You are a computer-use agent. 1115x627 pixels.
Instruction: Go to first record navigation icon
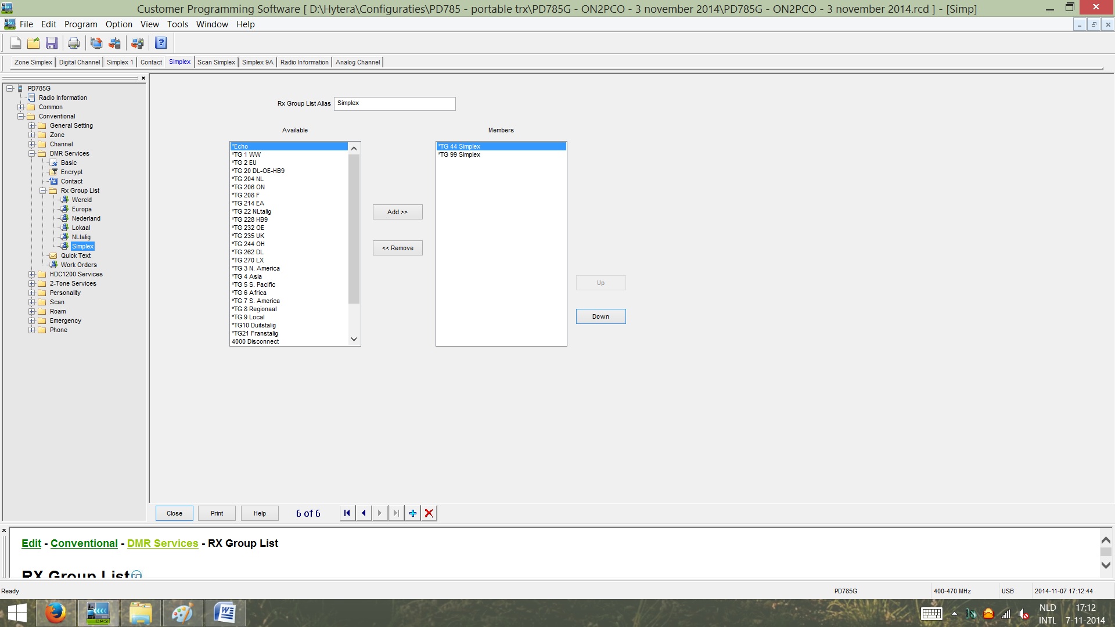tap(347, 513)
